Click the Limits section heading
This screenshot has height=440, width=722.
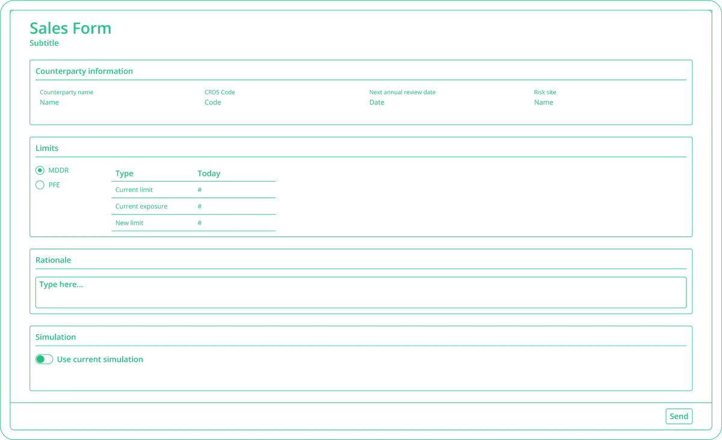tap(47, 148)
